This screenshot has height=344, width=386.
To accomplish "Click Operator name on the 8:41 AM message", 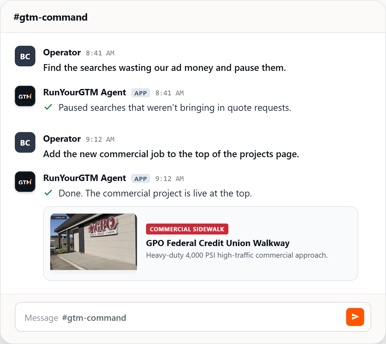I will click(x=62, y=53).
